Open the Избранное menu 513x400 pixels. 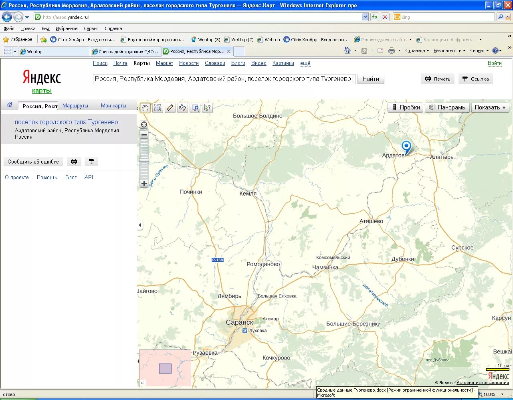click(67, 28)
